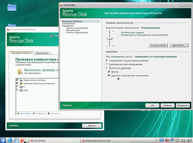Check the C: checkbox in scan list

click(17, 87)
